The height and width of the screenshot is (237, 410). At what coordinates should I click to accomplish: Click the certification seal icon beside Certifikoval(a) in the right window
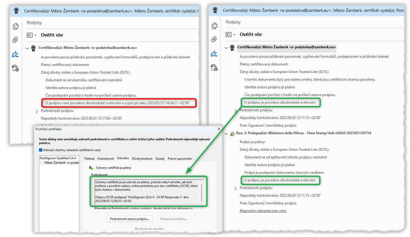232,47
